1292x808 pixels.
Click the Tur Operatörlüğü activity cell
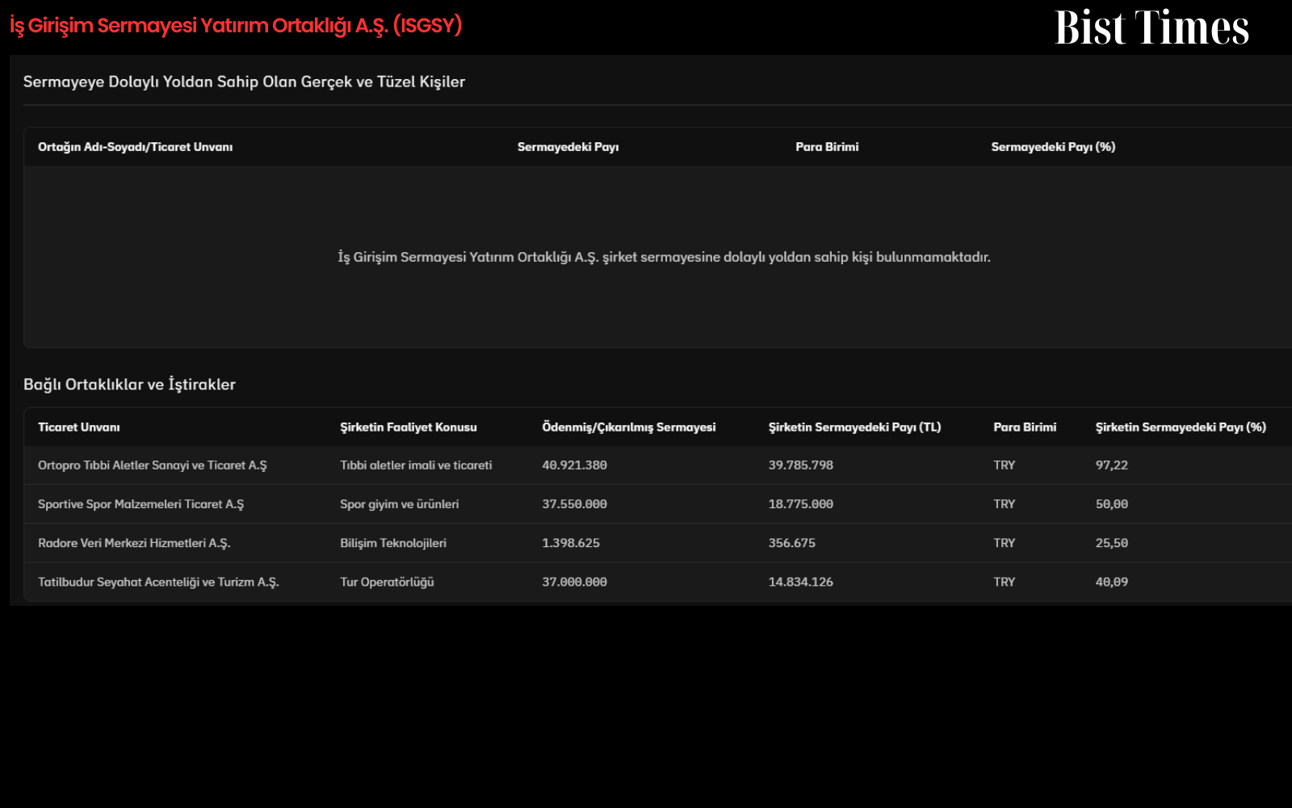click(387, 582)
